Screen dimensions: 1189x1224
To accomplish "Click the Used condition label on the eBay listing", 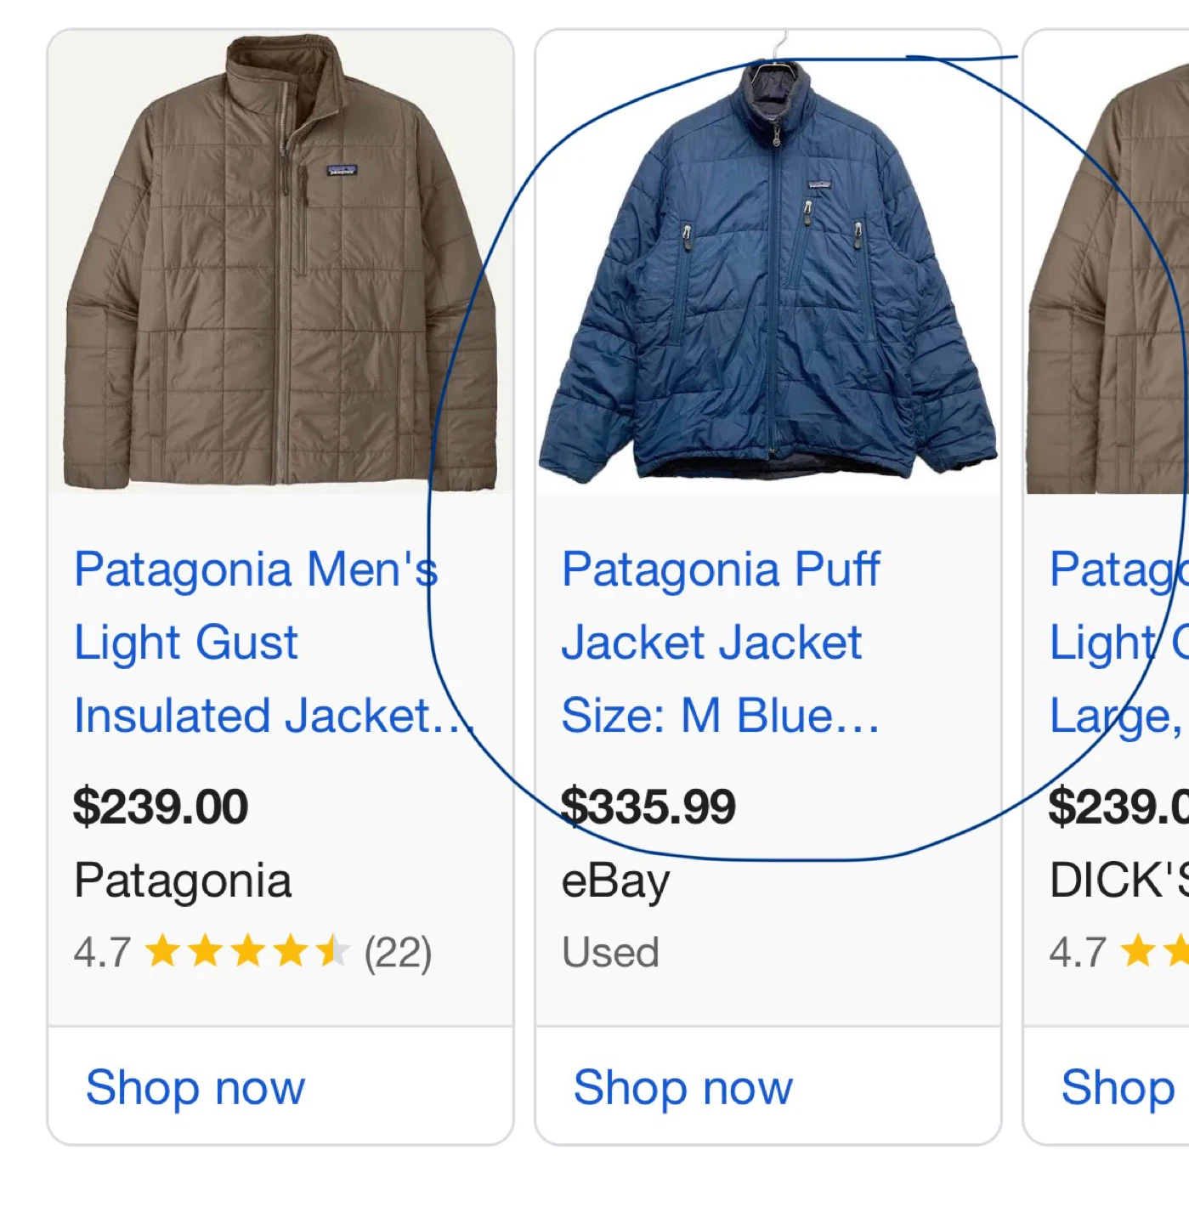I will (610, 953).
